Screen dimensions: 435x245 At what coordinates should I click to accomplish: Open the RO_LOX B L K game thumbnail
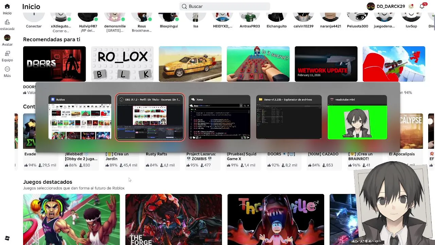[x=122, y=64]
